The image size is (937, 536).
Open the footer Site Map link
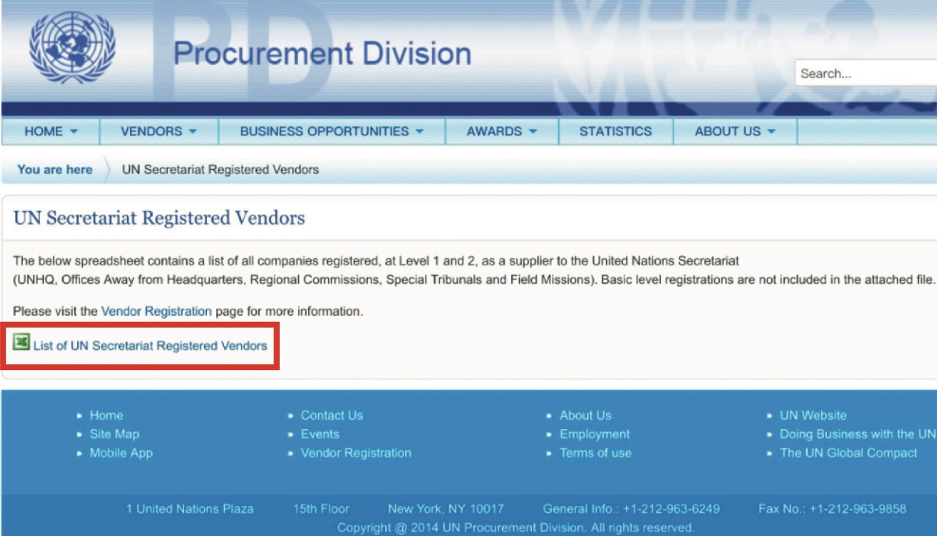pyautogui.click(x=115, y=434)
